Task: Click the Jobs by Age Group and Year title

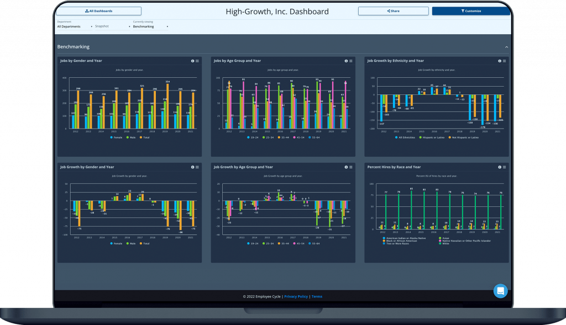Action: click(237, 61)
